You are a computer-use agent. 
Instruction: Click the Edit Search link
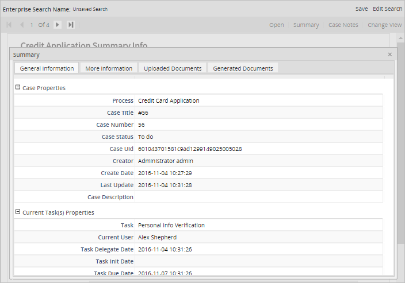coord(387,9)
